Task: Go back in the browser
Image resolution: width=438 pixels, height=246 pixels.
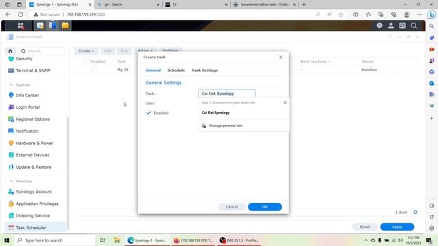Action: coord(8,14)
